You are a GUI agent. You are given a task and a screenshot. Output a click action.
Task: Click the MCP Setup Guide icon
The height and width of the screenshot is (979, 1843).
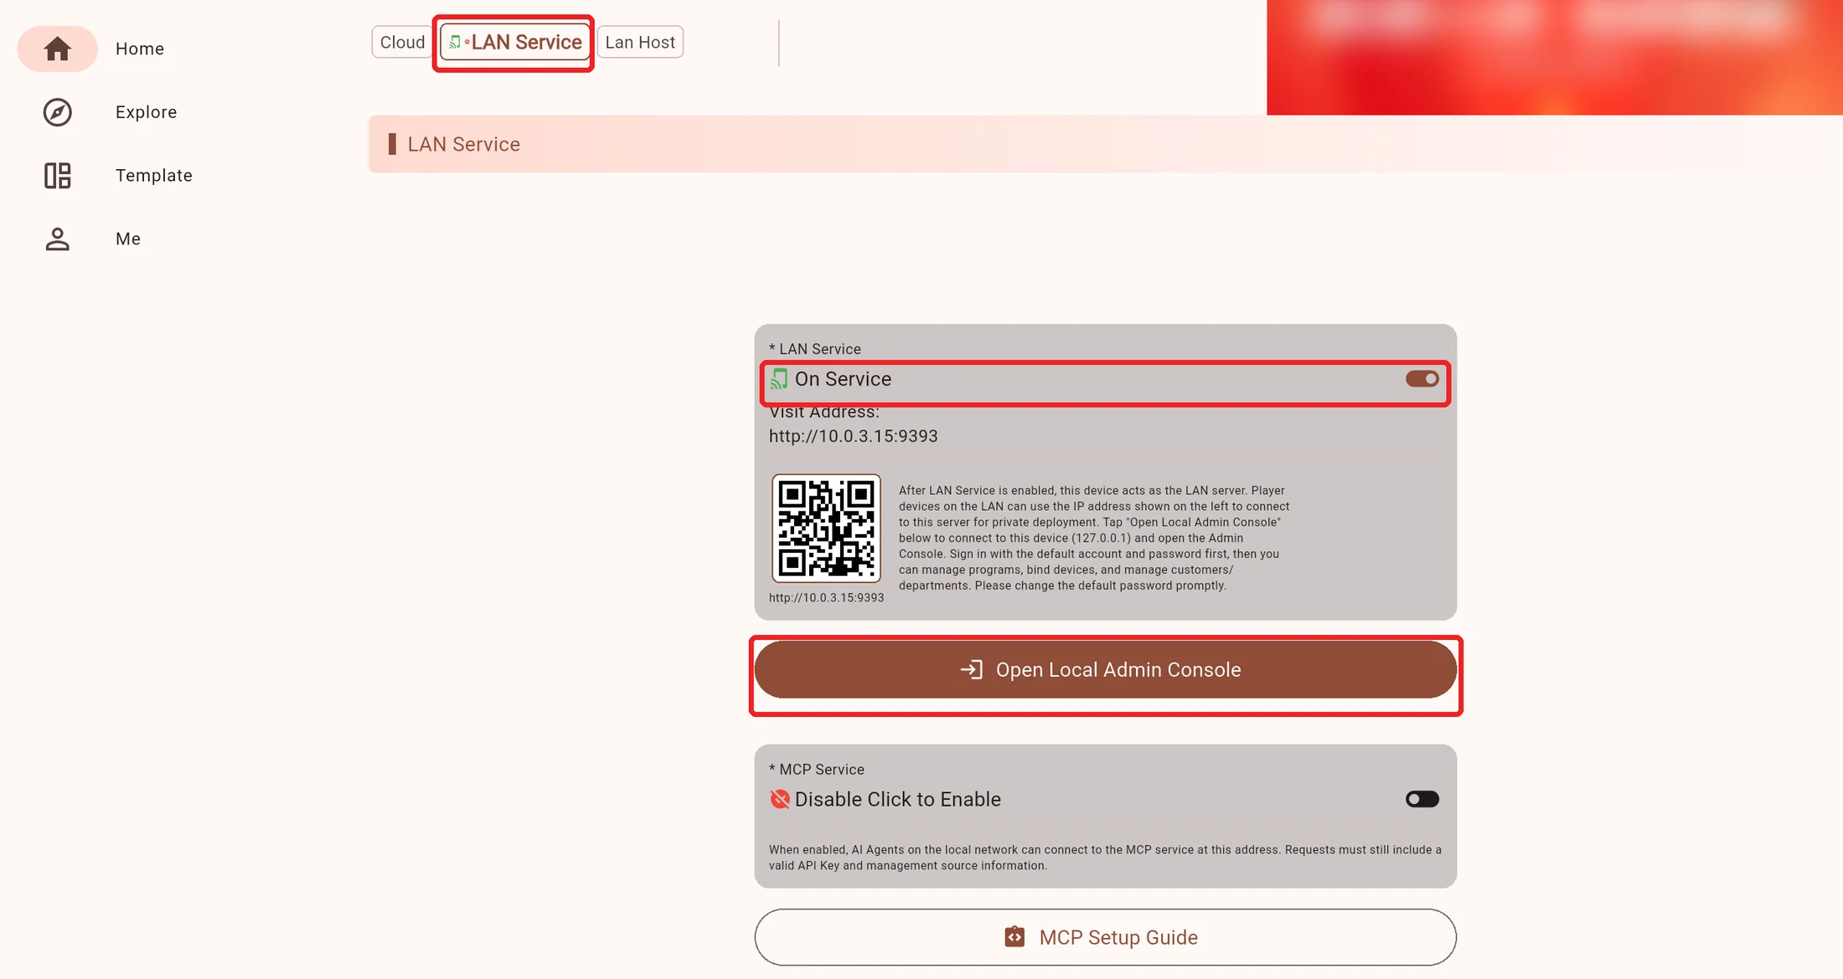coord(1014,937)
